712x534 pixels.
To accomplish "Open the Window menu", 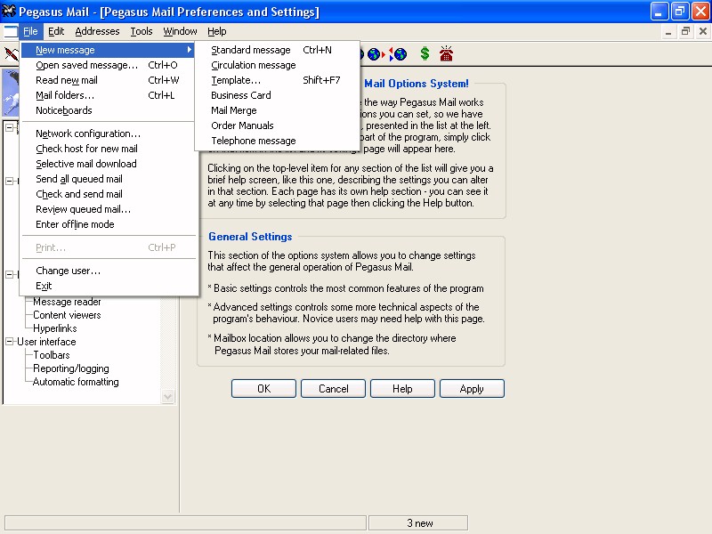I will point(180,31).
